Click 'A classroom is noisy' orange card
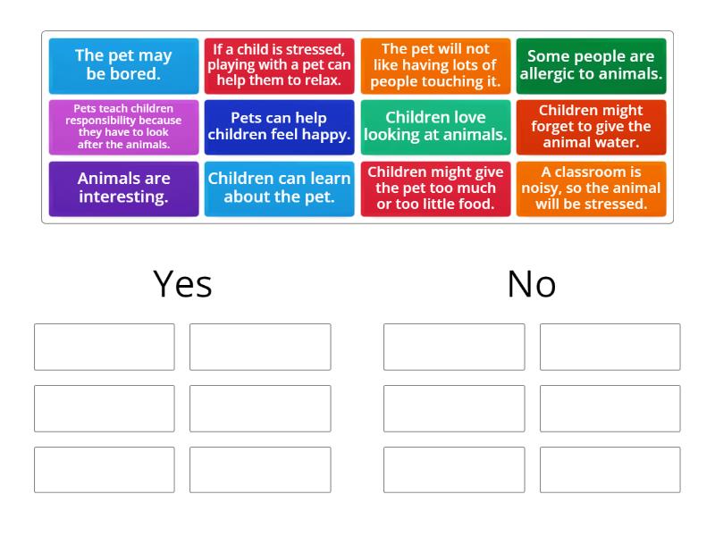 [x=591, y=188]
